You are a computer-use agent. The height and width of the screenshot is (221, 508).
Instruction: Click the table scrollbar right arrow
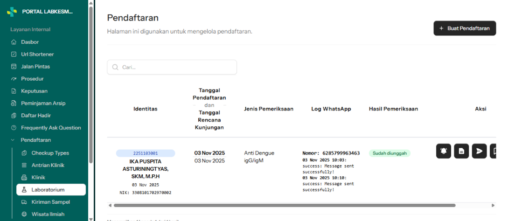(x=493, y=205)
